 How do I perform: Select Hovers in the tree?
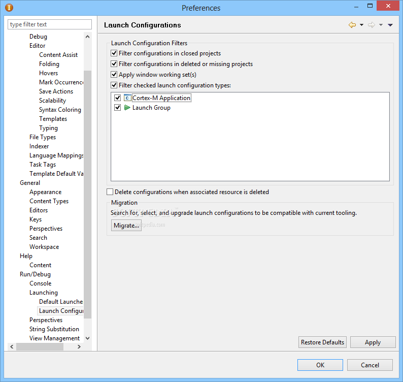point(49,73)
